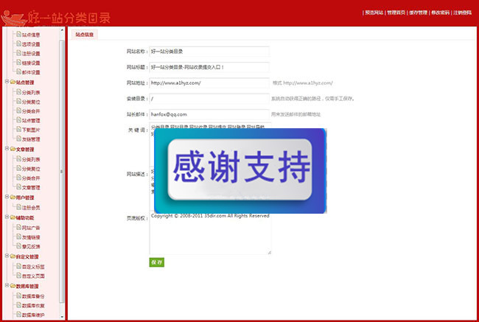Focus the 网站地址 input field
This screenshot has height=322, width=479.
(x=209, y=83)
